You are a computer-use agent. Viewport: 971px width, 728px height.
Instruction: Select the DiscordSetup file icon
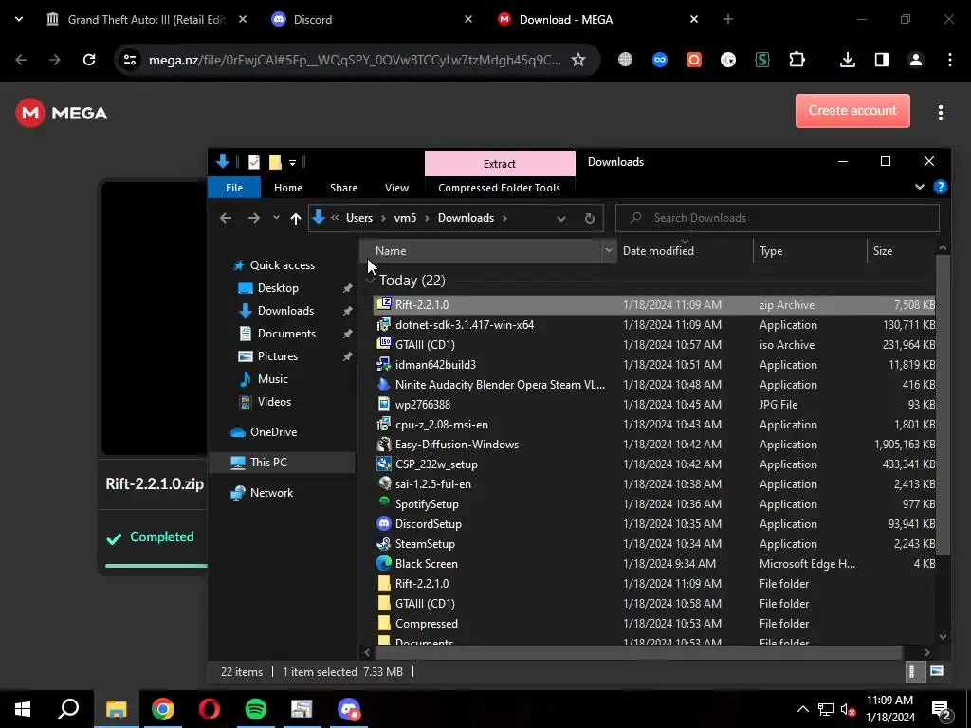[384, 523]
